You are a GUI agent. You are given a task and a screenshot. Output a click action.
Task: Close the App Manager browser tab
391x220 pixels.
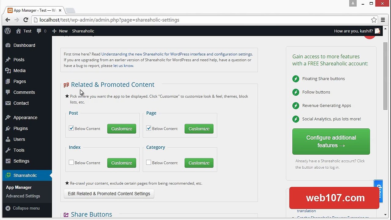(x=60, y=10)
